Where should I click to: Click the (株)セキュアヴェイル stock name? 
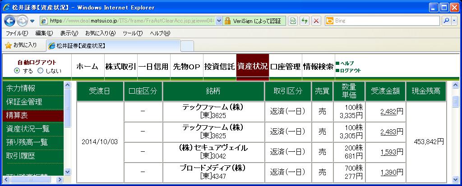[x=213, y=148]
